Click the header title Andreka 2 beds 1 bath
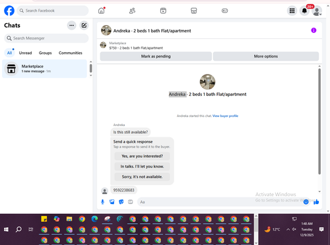 pos(152,31)
